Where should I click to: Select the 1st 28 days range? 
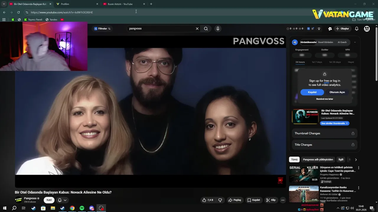[335, 62]
